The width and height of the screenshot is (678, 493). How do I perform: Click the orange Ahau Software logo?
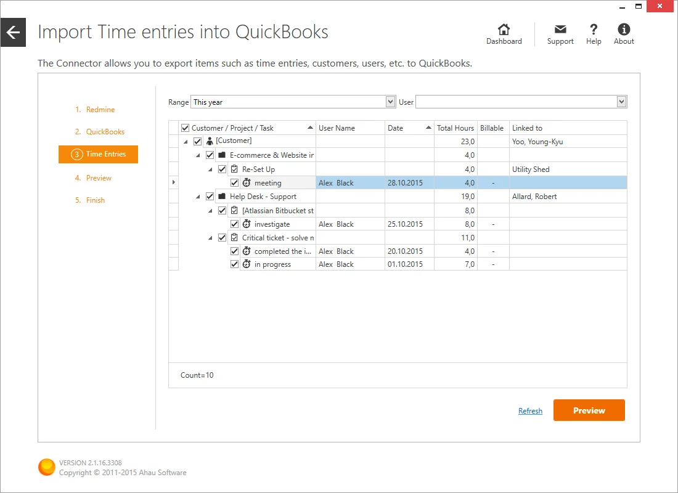point(47,467)
